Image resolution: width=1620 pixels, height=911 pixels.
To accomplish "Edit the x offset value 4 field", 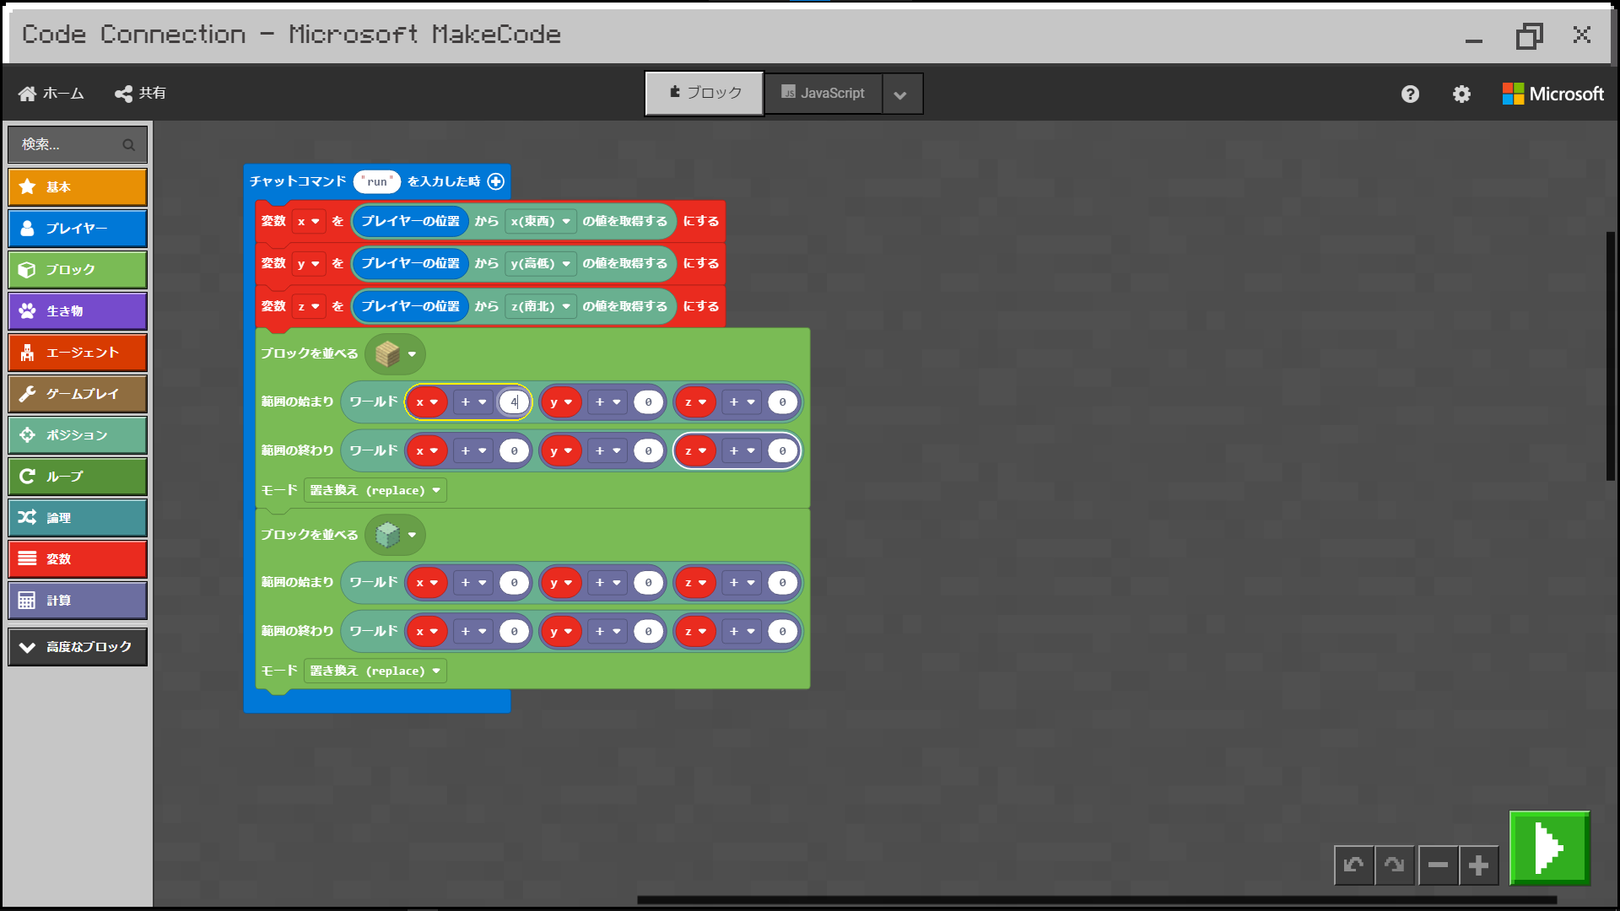I will click(x=514, y=402).
